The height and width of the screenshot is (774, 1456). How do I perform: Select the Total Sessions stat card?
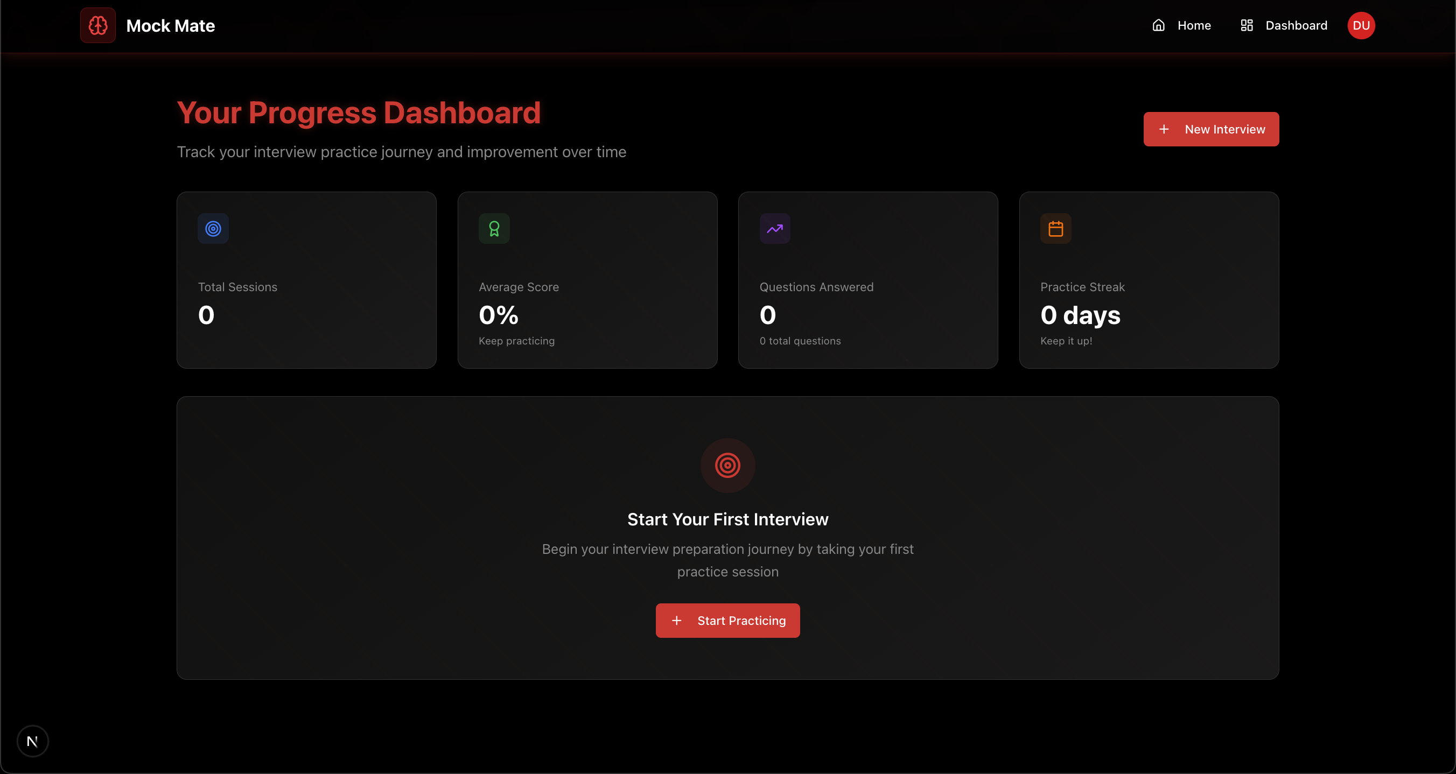pos(306,280)
